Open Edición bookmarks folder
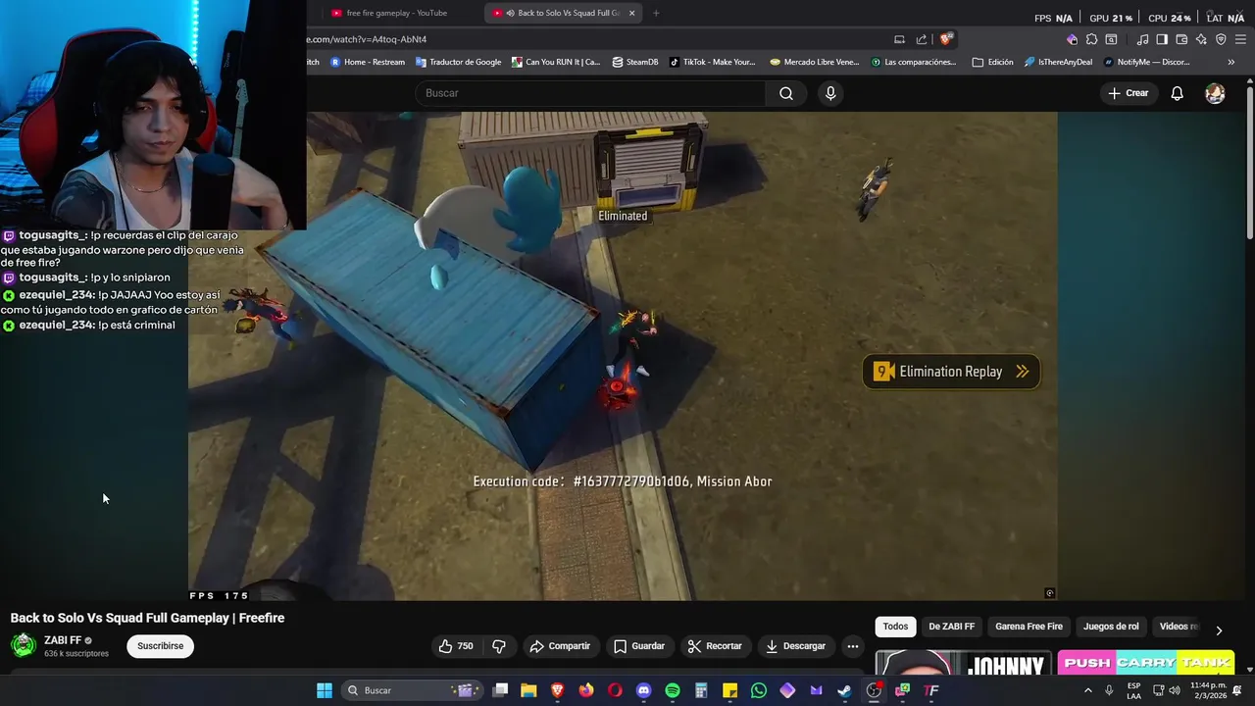This screenshot has width=1255, height=706. click(x=992, y=62)
